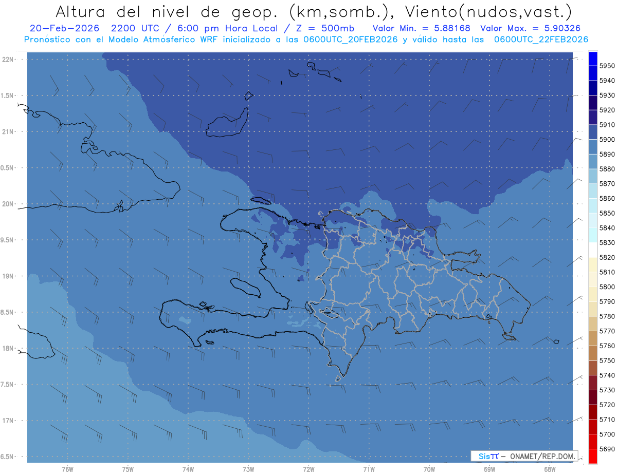Click the tan swatch between 5760 and 5770
617x476 pixels.
(x=593, y=338)
